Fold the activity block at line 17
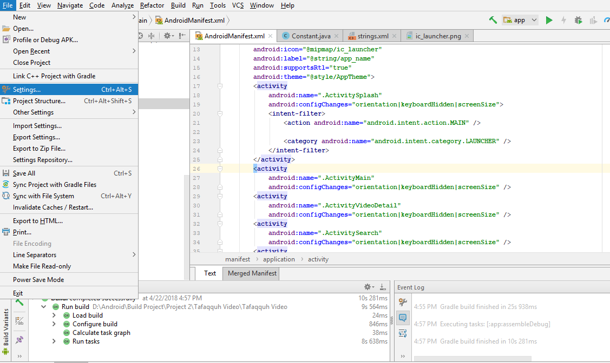 click(220, 86)
